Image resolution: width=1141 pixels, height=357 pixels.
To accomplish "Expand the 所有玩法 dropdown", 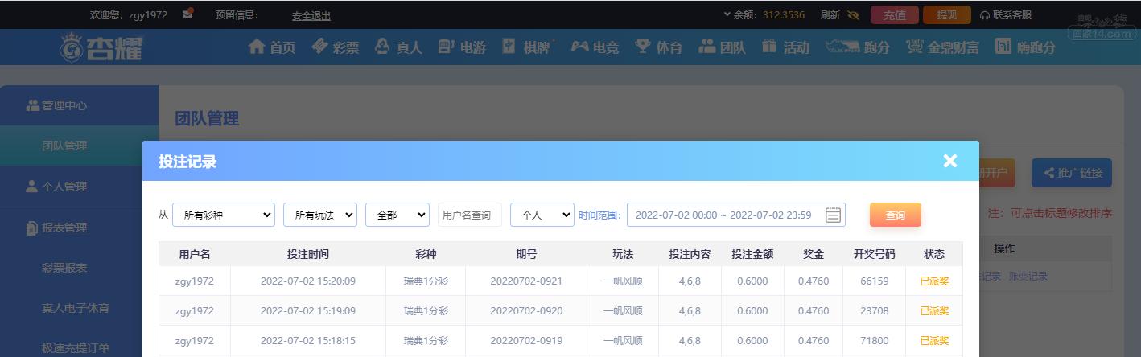I will click(320, 215).
